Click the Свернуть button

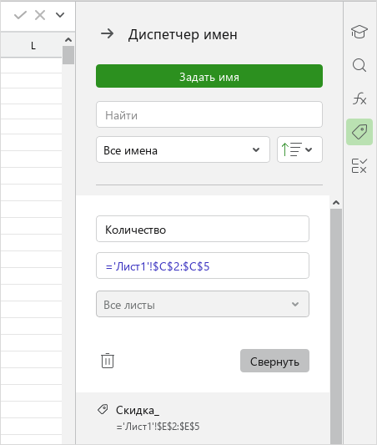click(274, 361)
